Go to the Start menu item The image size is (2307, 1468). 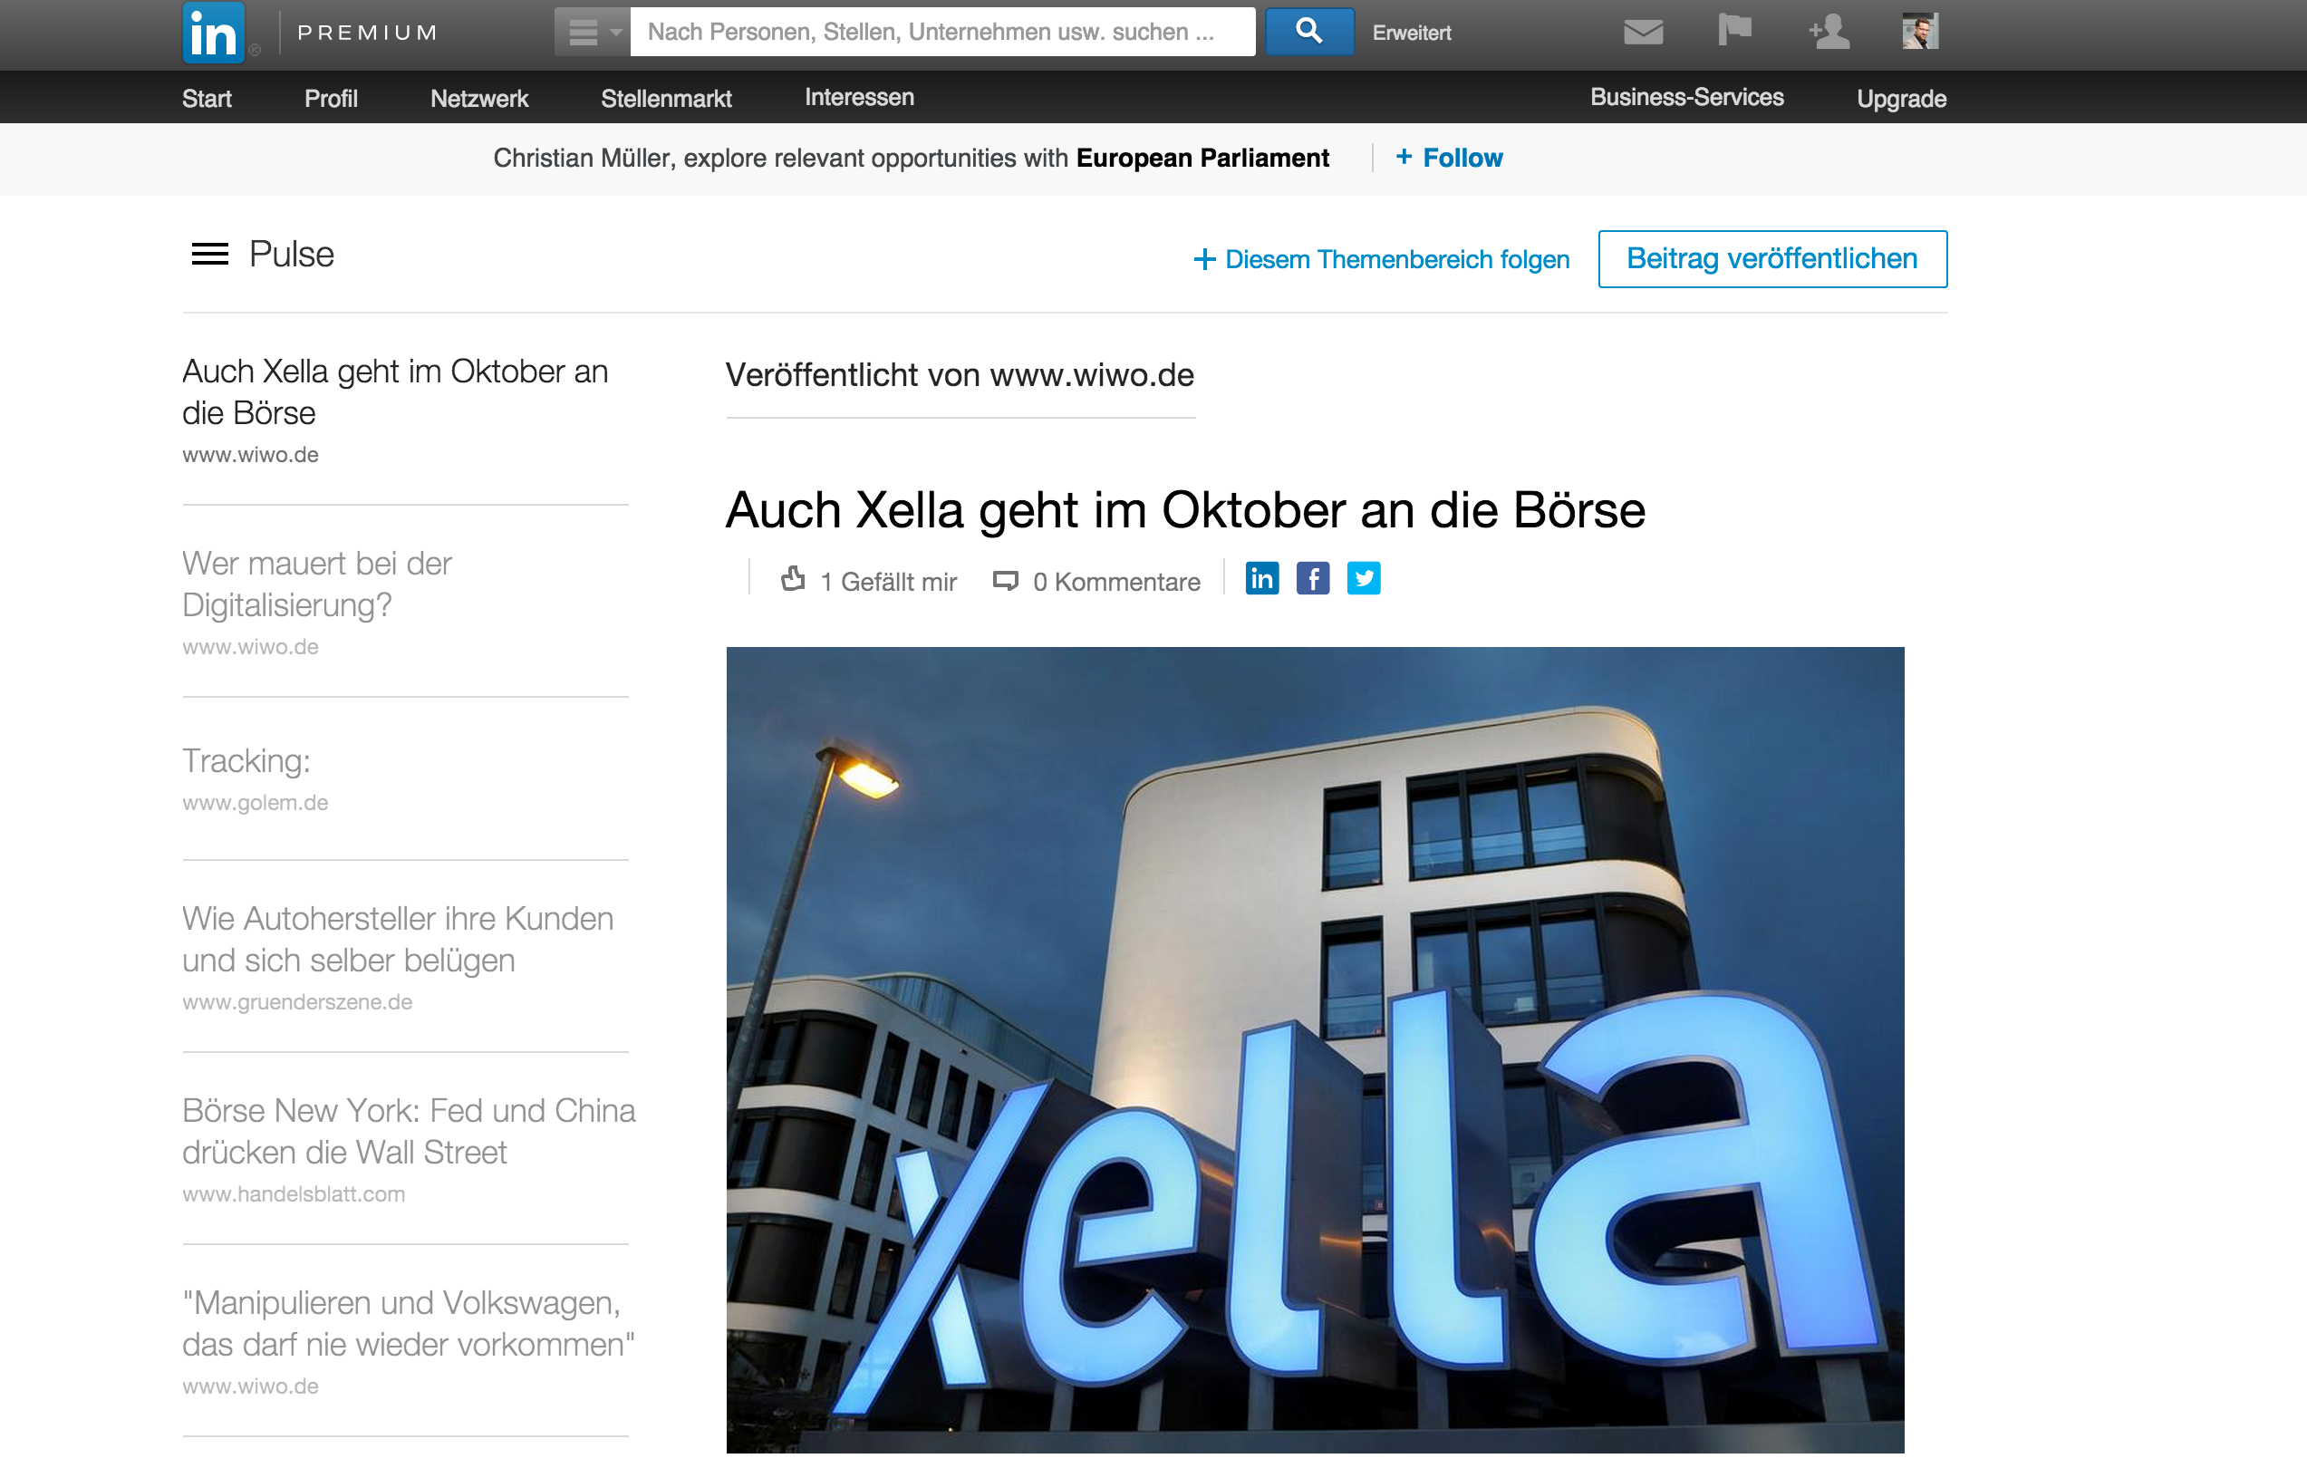click(x=207, y=99)
